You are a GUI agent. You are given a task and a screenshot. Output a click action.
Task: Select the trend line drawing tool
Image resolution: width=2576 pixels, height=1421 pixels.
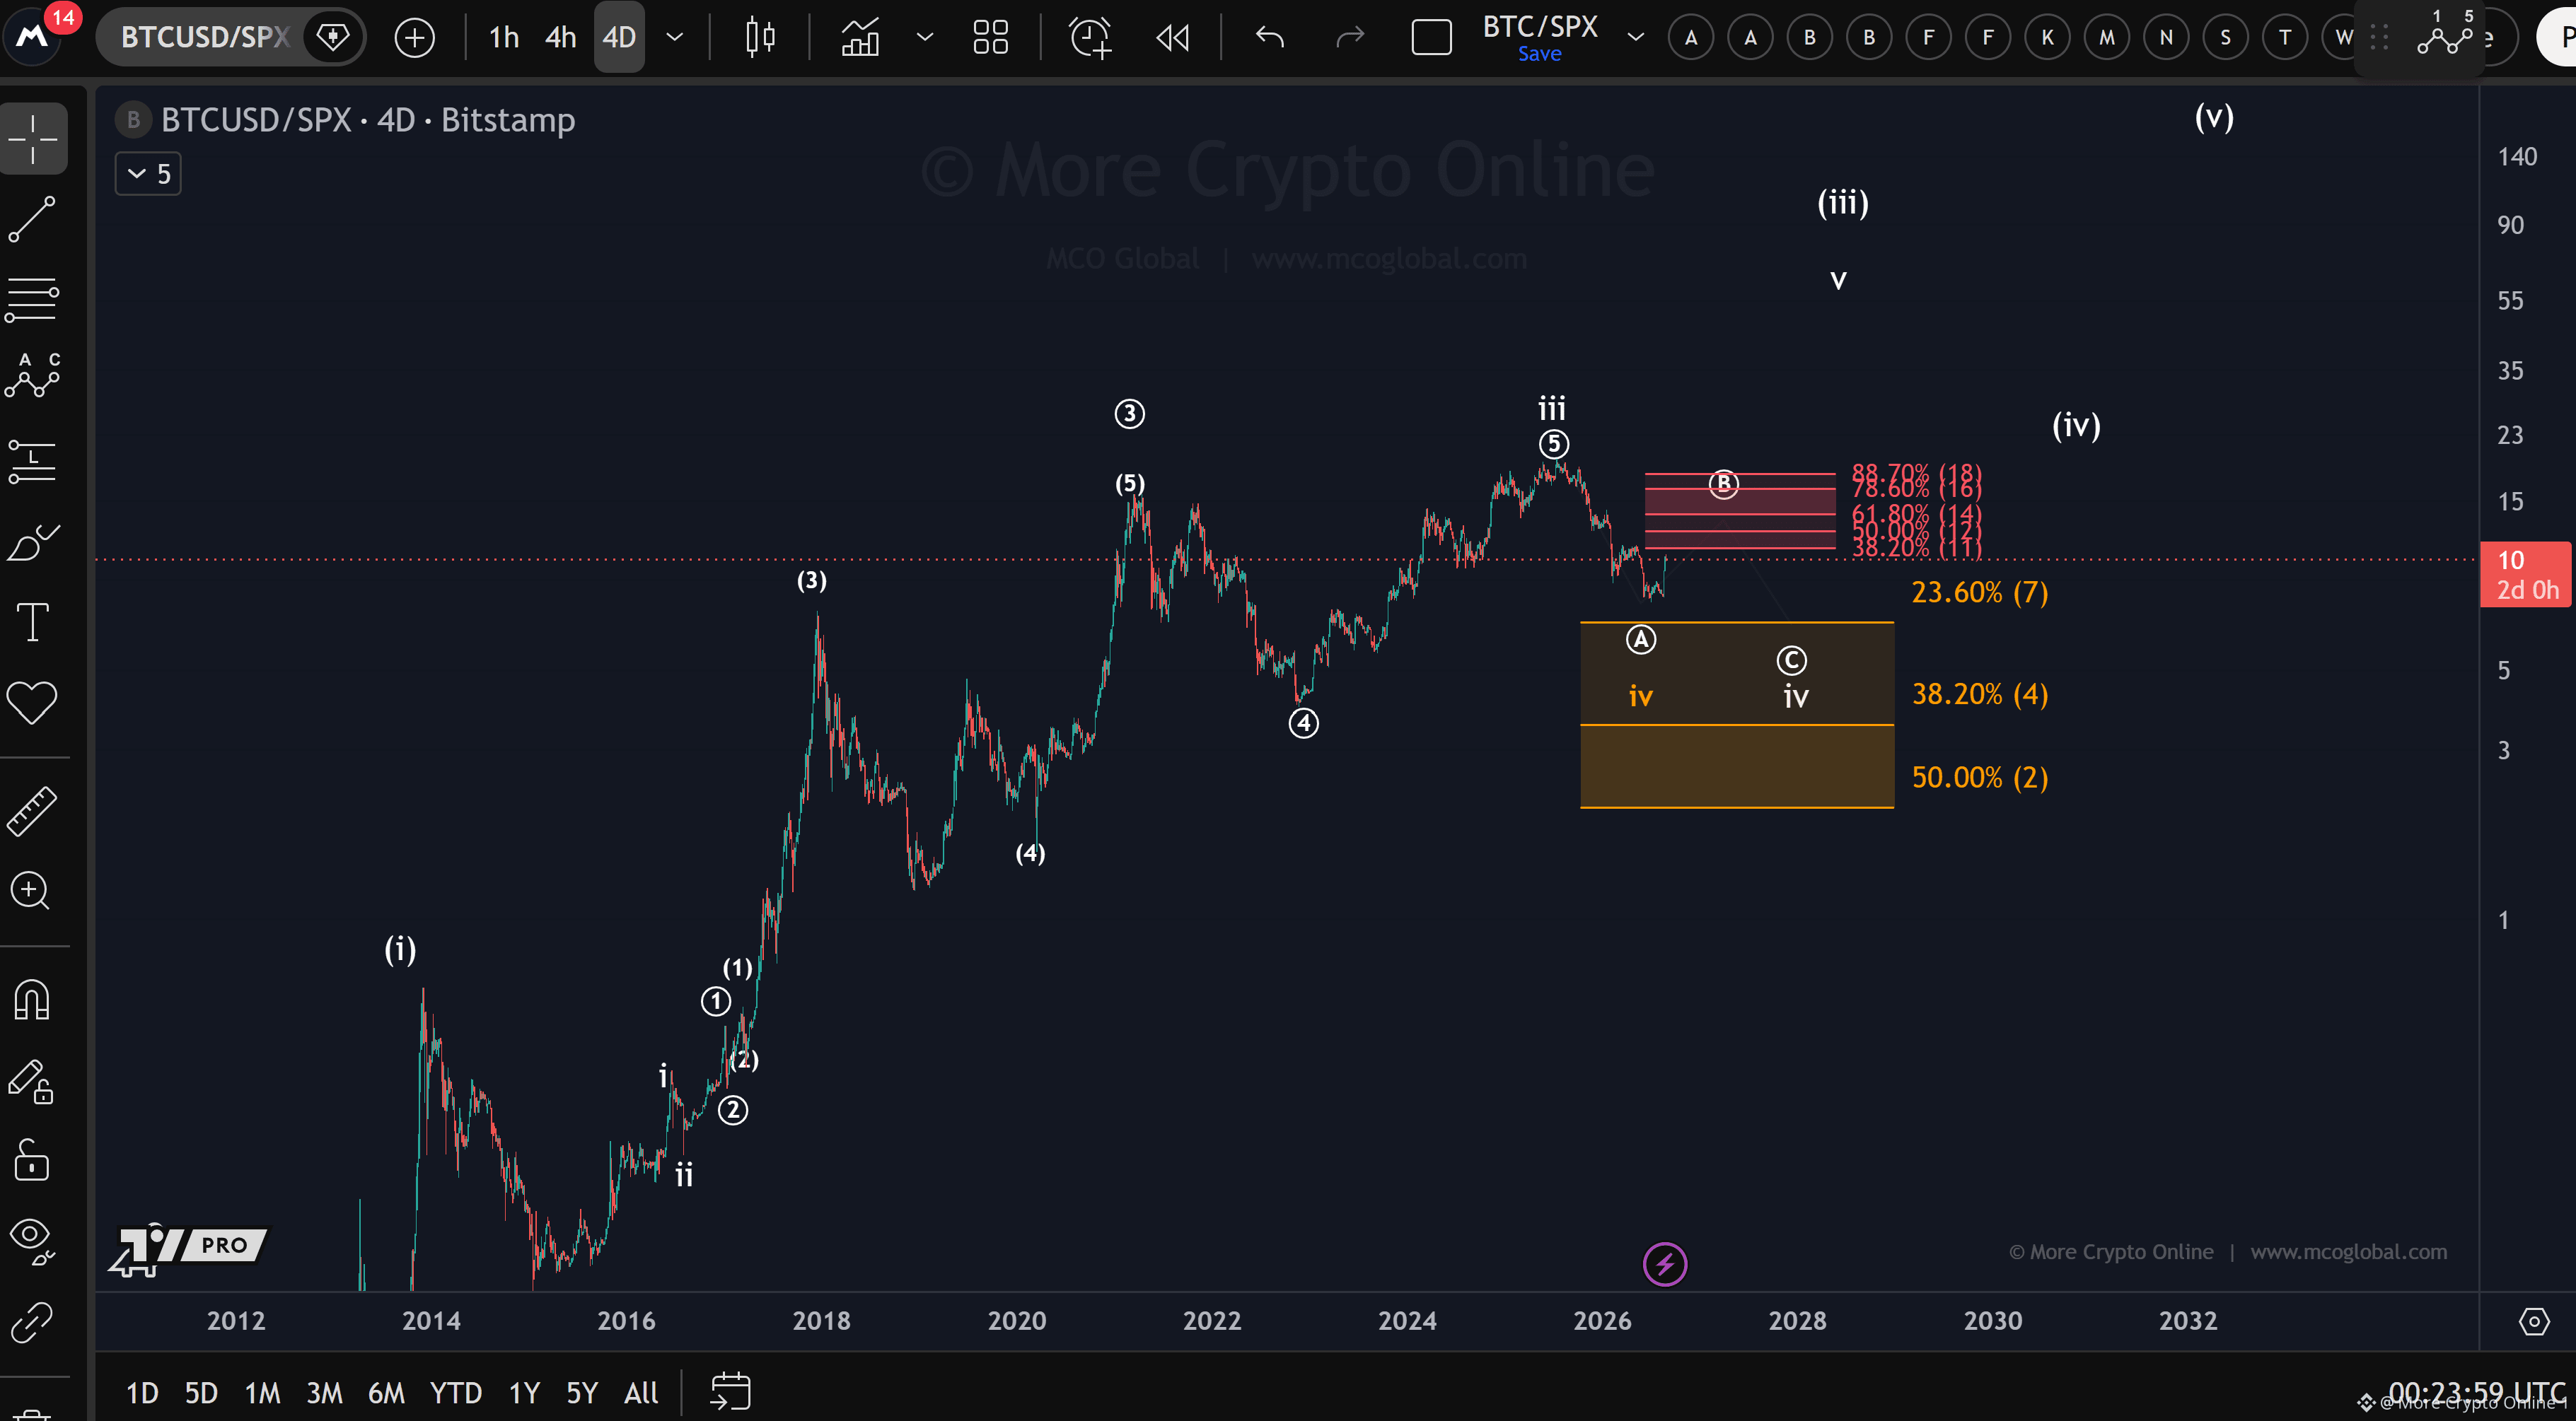tap(33, 219)
